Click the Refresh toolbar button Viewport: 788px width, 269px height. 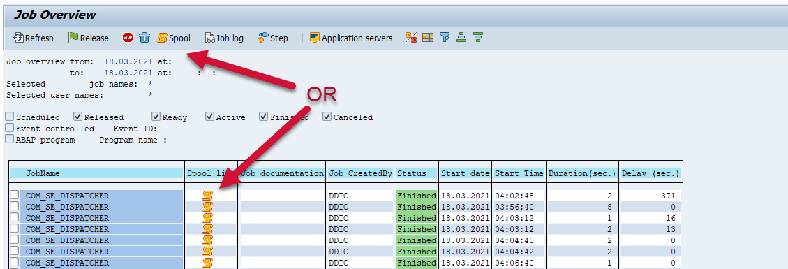tap(34, 38)
